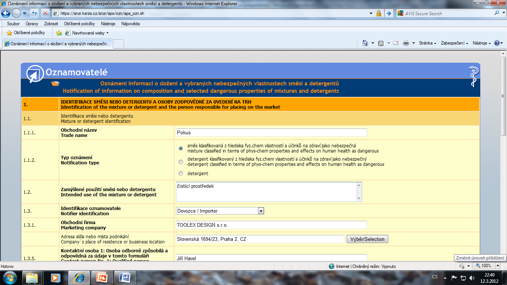The width and height of the screenshot is (507, 285).
Task: Click the volume speaker tray icon
Action: [472, 278]
